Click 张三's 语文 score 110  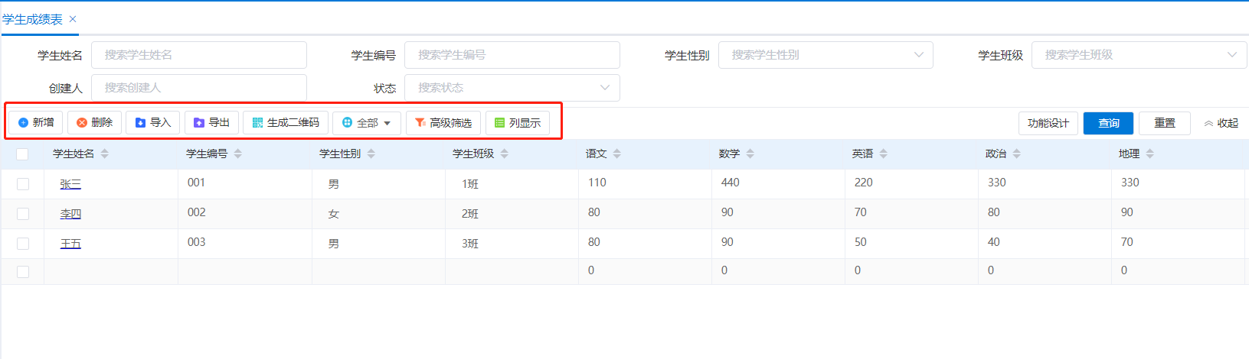[597, 183]
